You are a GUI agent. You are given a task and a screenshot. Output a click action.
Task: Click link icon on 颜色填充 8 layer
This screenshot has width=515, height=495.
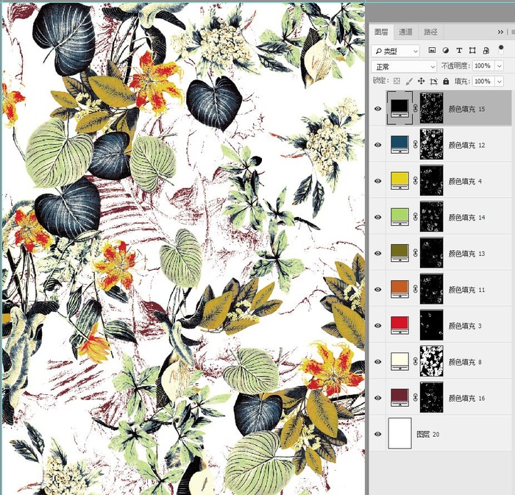click(415, 361)
